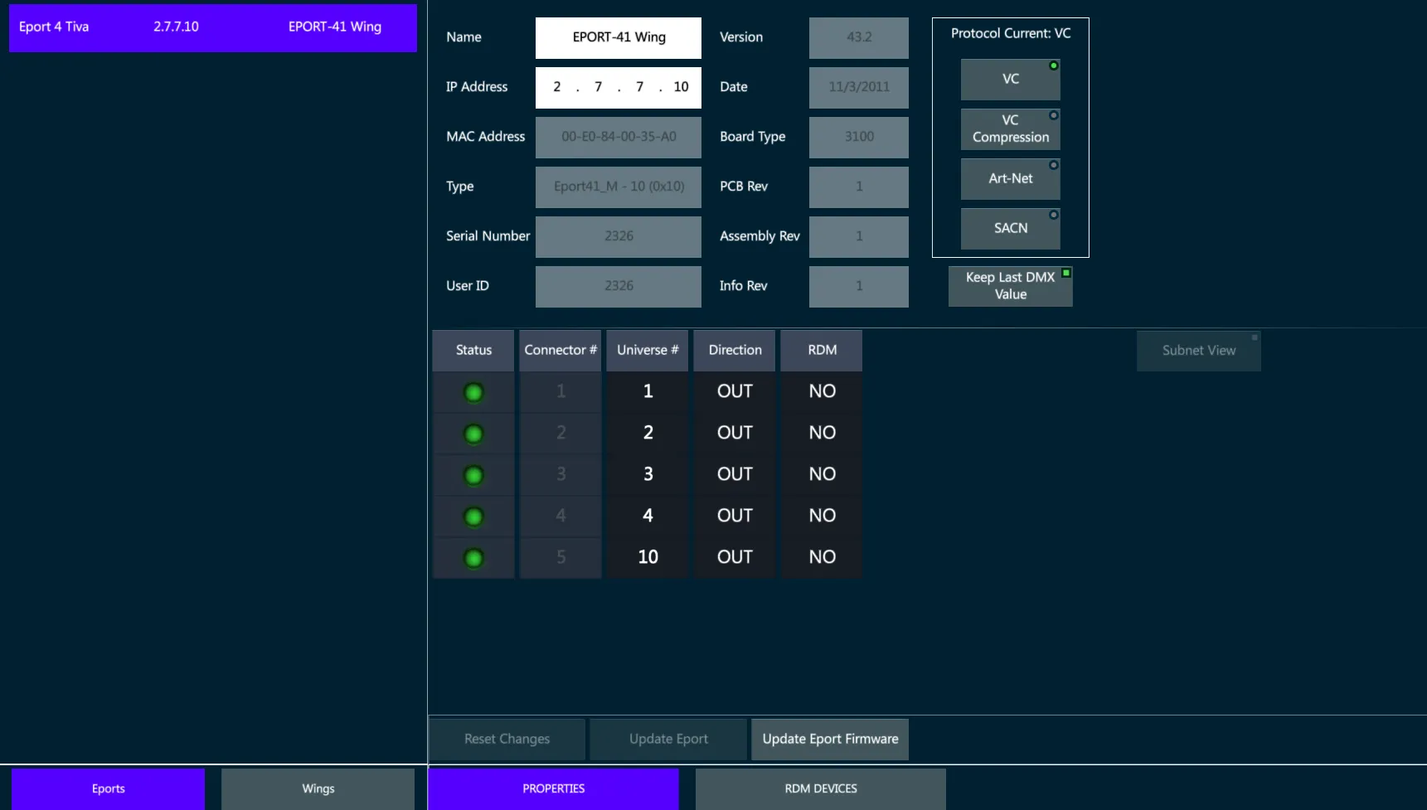Click the User ID field value
The width and height of the screenshot is (1427, 810).
tap(619, 287)
